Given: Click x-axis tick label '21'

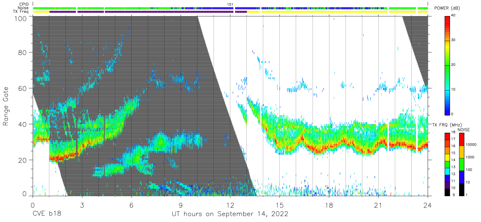Looking at the screenshot, I should click(x=378, y=205).
